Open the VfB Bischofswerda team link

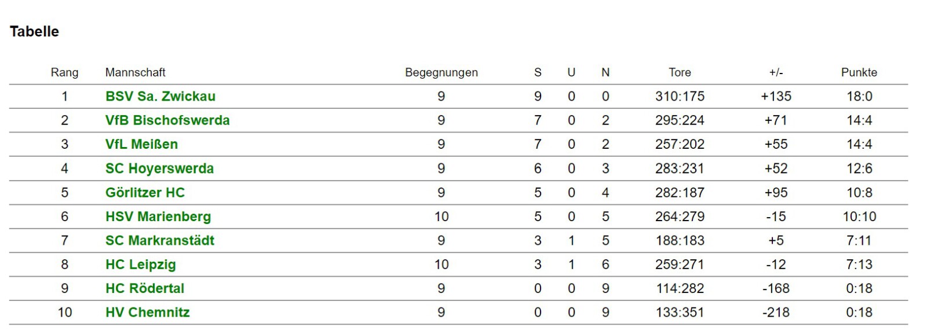[x=167, y=120]
